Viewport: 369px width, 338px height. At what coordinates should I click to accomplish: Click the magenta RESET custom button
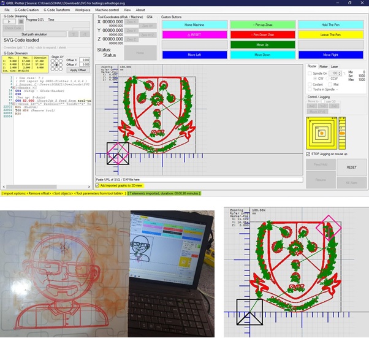coord(194,34)
